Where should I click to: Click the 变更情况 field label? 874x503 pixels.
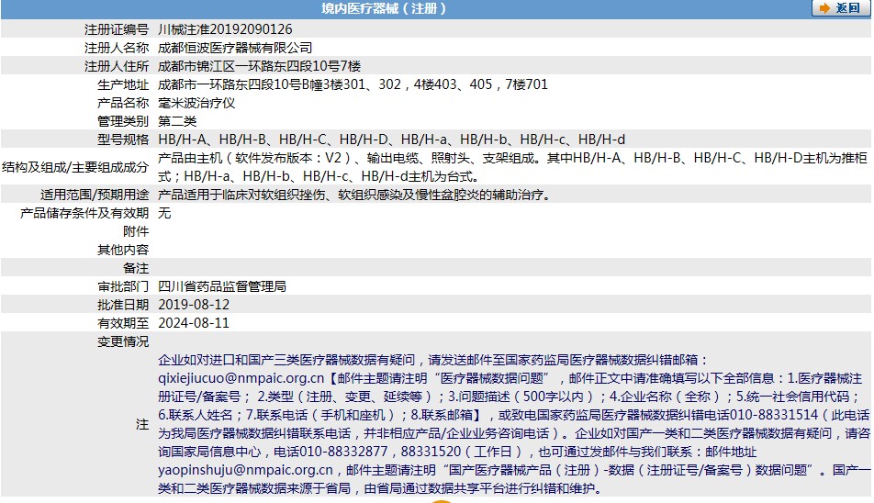pos(123,341)
